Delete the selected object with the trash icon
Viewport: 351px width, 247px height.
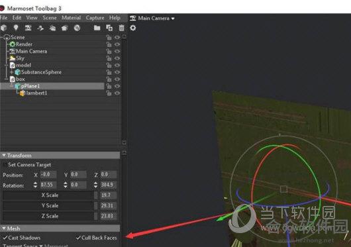point(121,28)
